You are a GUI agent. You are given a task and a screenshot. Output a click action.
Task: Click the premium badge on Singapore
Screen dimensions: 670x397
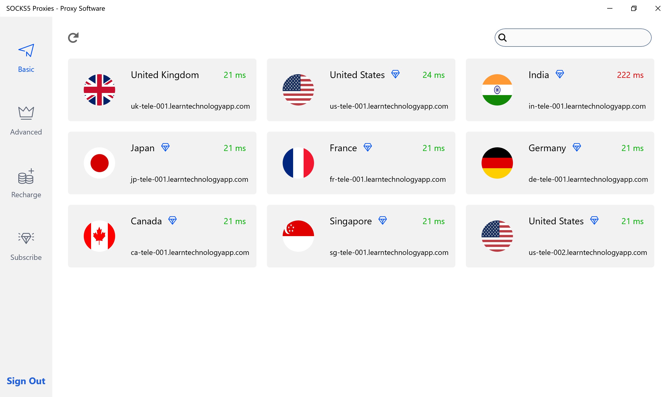point(382,220)
